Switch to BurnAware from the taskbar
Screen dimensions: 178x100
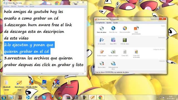tap(92, 97)
